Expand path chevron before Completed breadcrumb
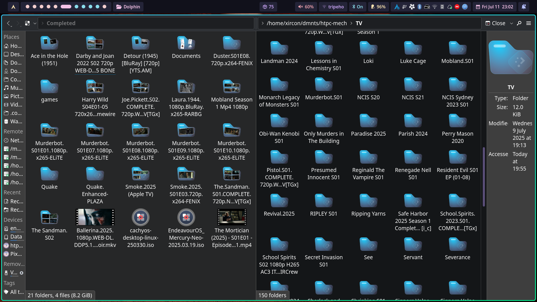Screen dimensions: 537x302 click(43, 23)
